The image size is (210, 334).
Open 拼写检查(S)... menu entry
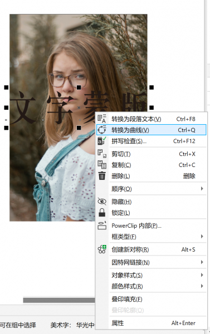click(152, 141)
